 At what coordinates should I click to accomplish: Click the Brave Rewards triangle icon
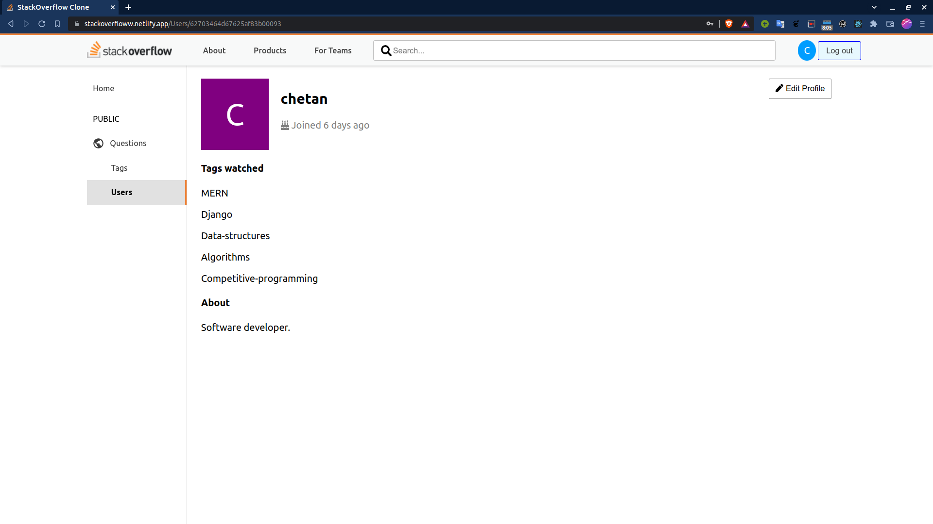pos(745,24)
